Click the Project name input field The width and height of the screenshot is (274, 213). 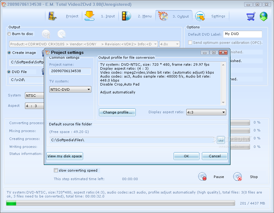[x=70, y=71]
